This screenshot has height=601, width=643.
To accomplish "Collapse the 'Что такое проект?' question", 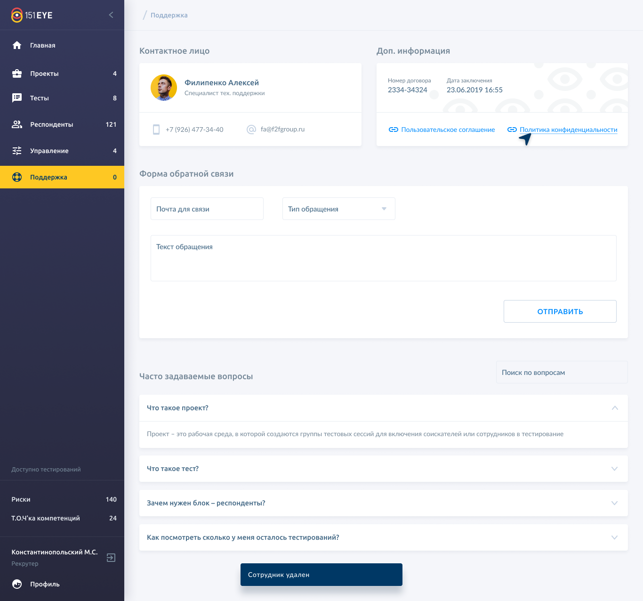I will pyautogui.click(x=614, y=408).
